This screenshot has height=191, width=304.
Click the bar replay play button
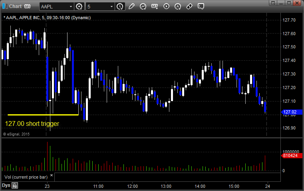[166, 6]
